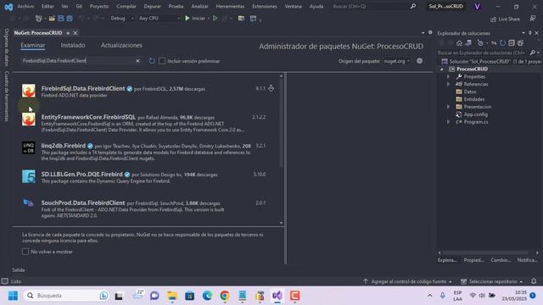The width and height of the screenshot is (543, 305).
Task: Click the Home icon in Solution Explorer toolbar
Action: click(459, 43)
